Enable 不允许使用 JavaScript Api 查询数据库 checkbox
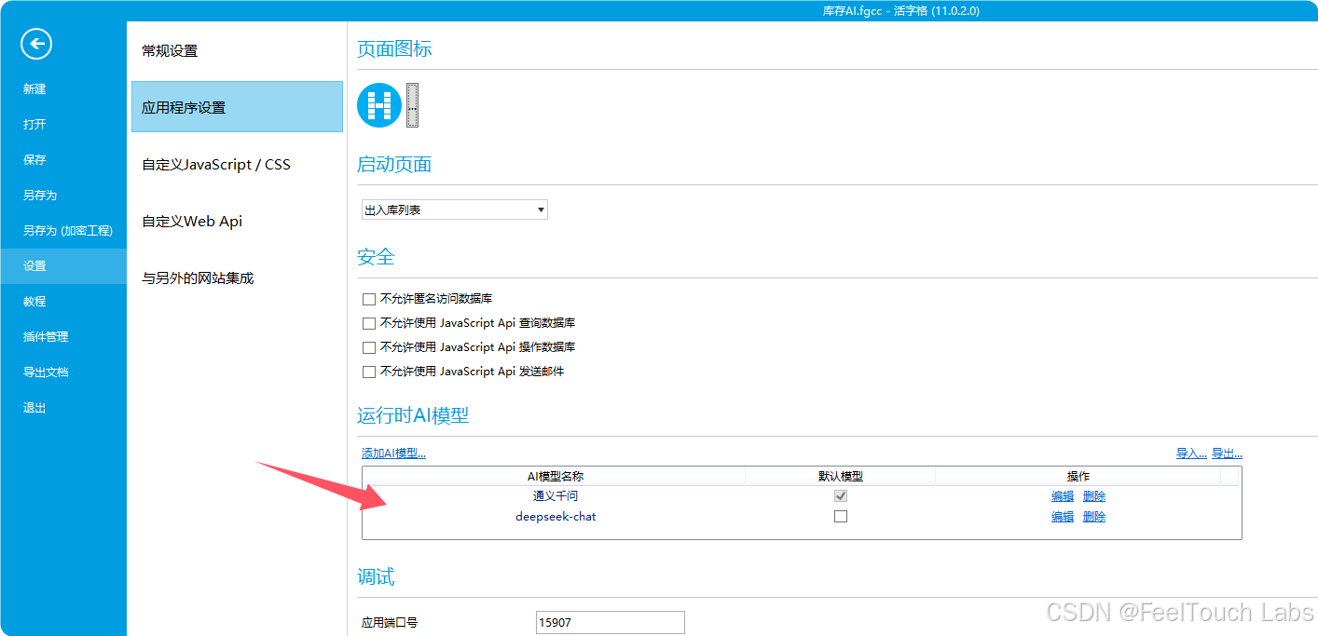Screen dimensions: 1318x636 (x=368, y=323)
